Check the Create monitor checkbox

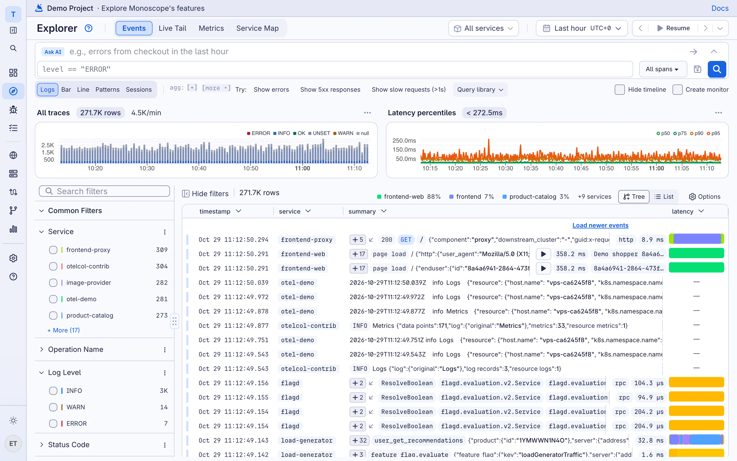pyautogui.click(x=677, y=90)
